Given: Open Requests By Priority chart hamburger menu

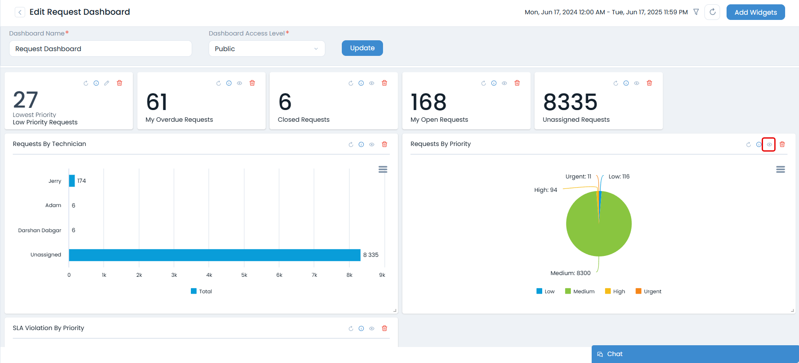Looking at the screenshot, I should pyautogui.click(x=780, y=169).
